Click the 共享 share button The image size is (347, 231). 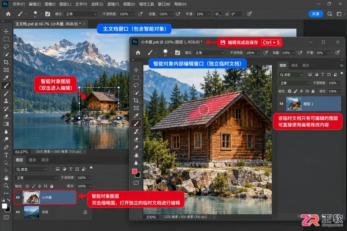click(x=316, y=14)
